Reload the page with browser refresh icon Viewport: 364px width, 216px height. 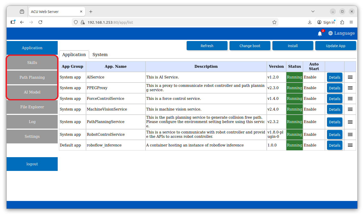pos(40,22)
